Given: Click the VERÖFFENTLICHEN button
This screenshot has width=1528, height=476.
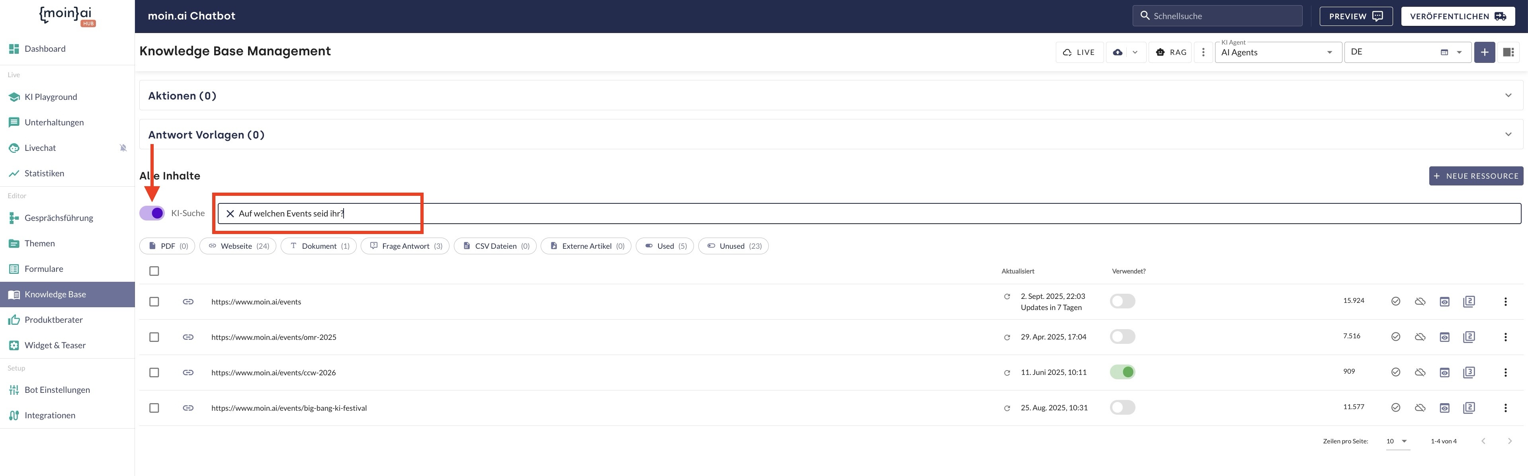Looking at the screenshot, I should pos(1458,16).
